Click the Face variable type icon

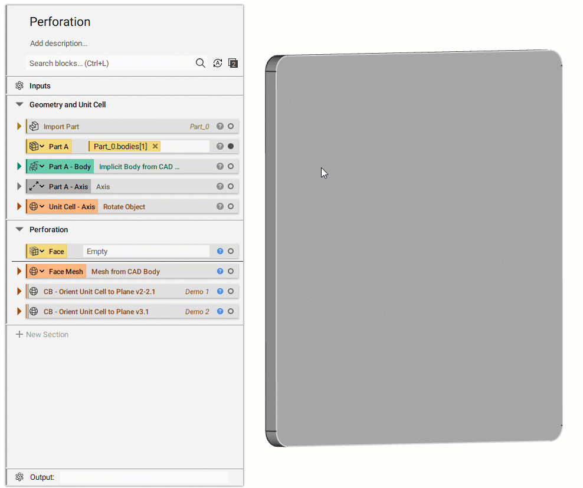34,252
